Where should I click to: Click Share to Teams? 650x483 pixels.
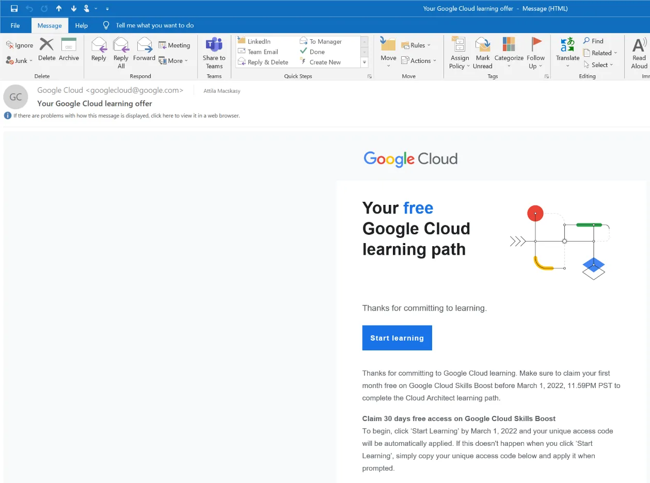coord(214,53)
